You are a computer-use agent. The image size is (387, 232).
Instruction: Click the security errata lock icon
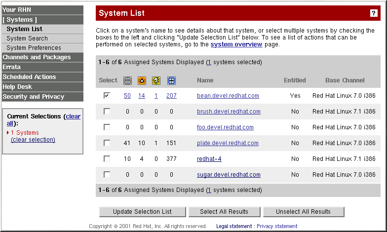[x=127, y=80]
